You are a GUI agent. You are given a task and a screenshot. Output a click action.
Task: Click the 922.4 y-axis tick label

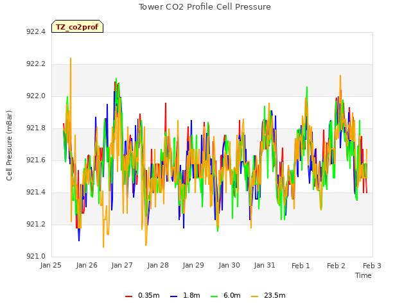click(x=36, y=32)
